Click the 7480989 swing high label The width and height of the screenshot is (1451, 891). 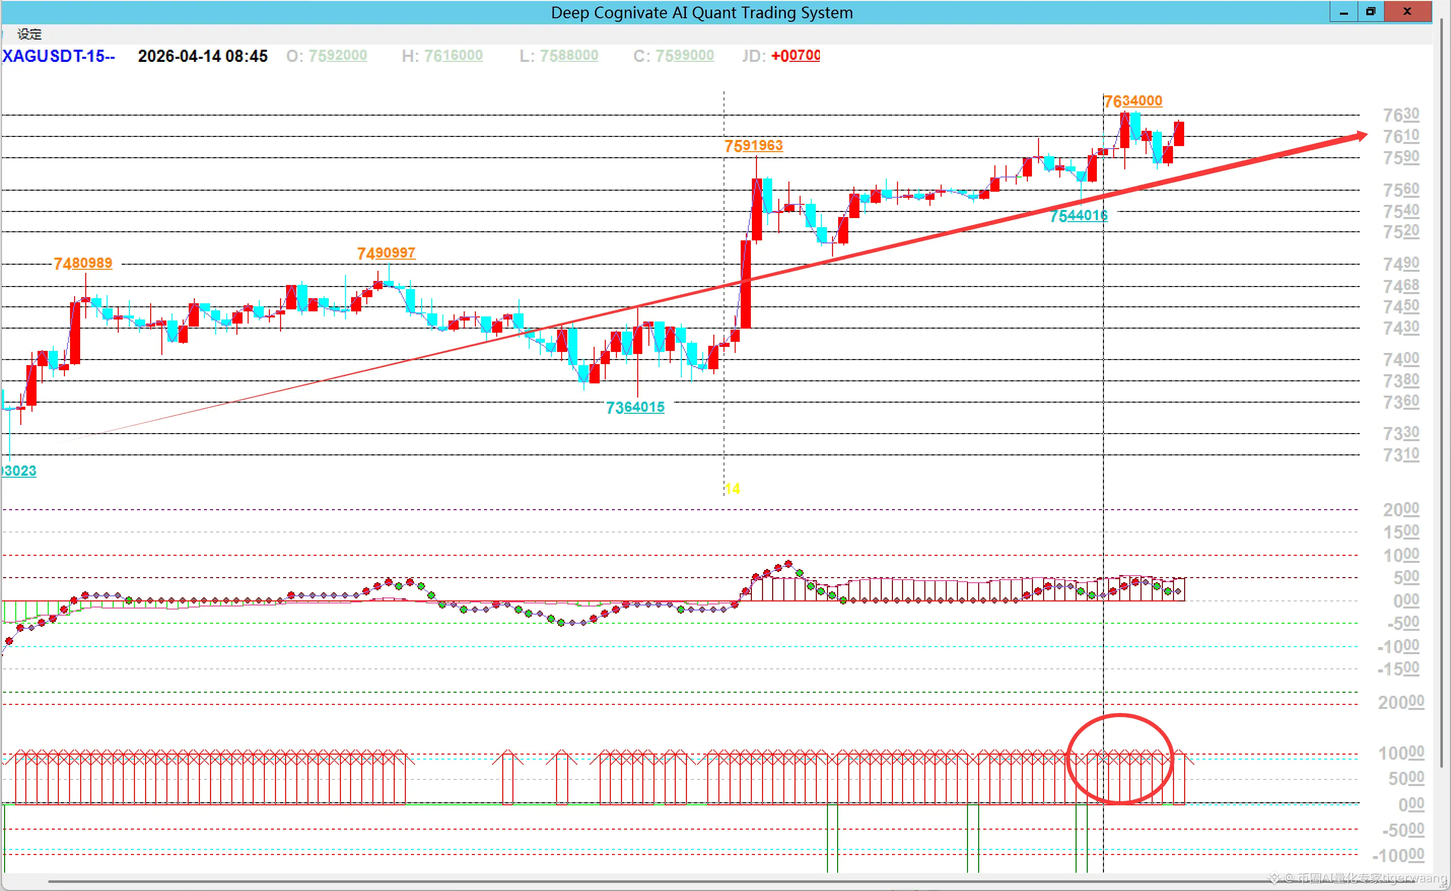coord(83,263)
